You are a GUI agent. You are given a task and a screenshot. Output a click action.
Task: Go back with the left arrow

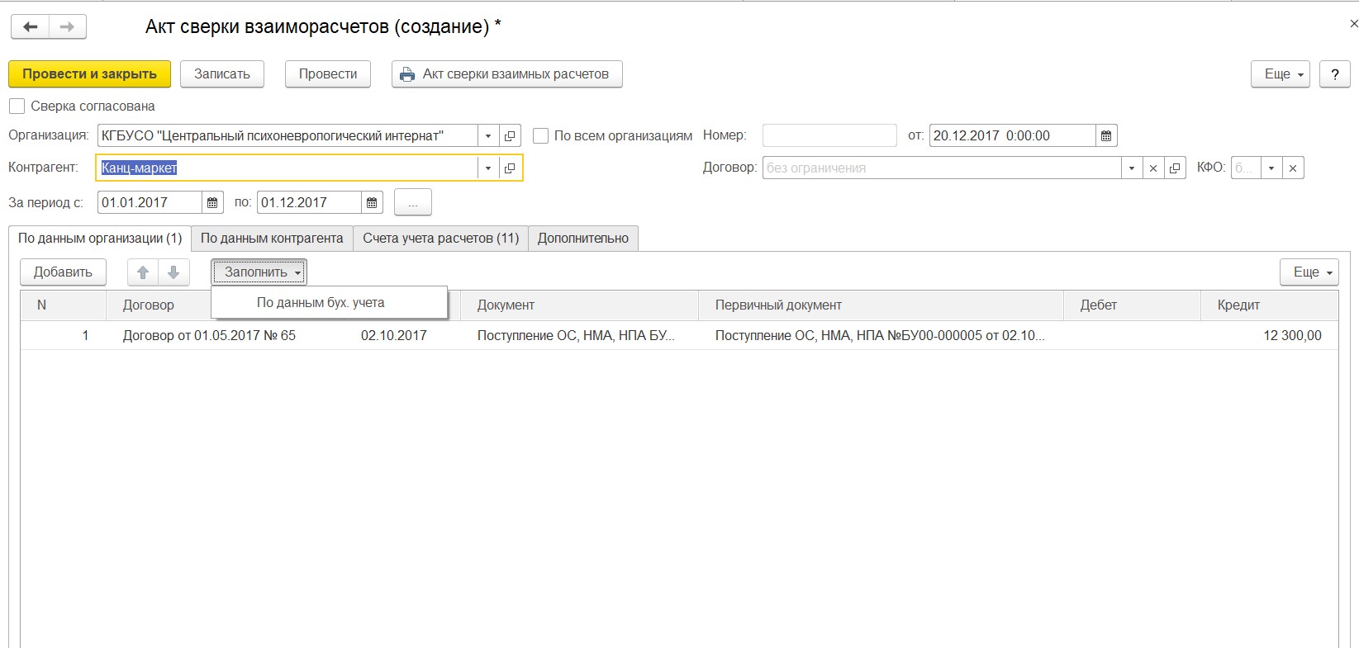[31, 26]
